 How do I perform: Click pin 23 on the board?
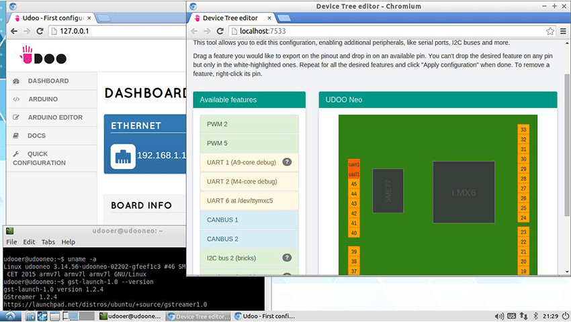point(523,231)
